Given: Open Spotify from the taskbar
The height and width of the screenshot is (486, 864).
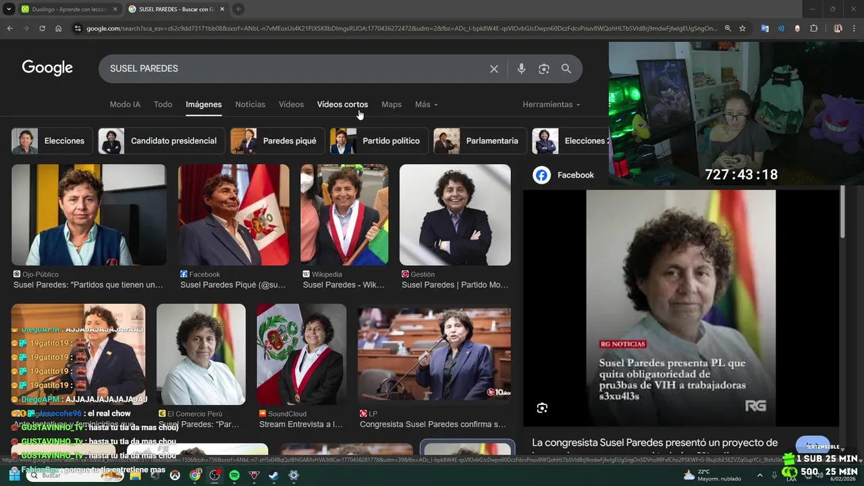Looking at the screenshot, I should click(x=234, y=475).
